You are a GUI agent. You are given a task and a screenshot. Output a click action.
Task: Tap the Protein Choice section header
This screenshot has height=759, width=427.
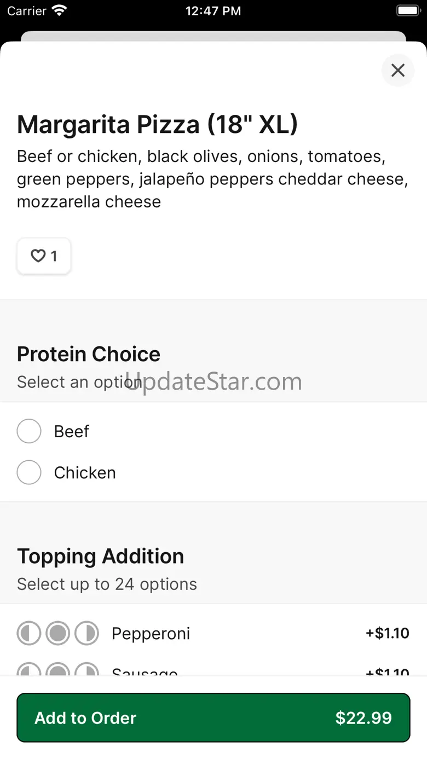click(x=89, y=354)
